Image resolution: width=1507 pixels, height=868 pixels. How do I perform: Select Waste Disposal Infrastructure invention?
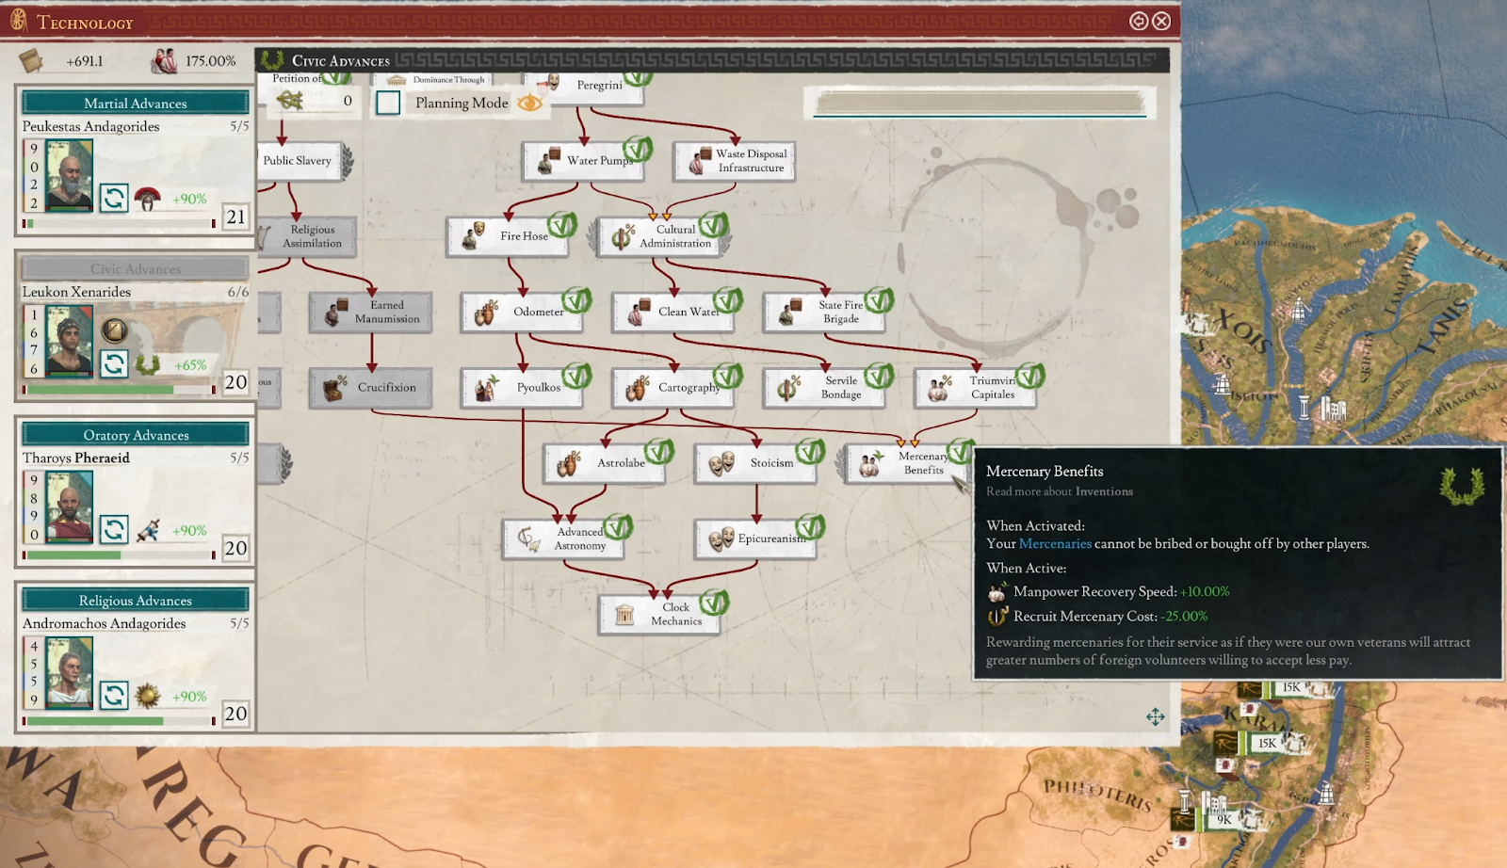[x=735, y=161]
